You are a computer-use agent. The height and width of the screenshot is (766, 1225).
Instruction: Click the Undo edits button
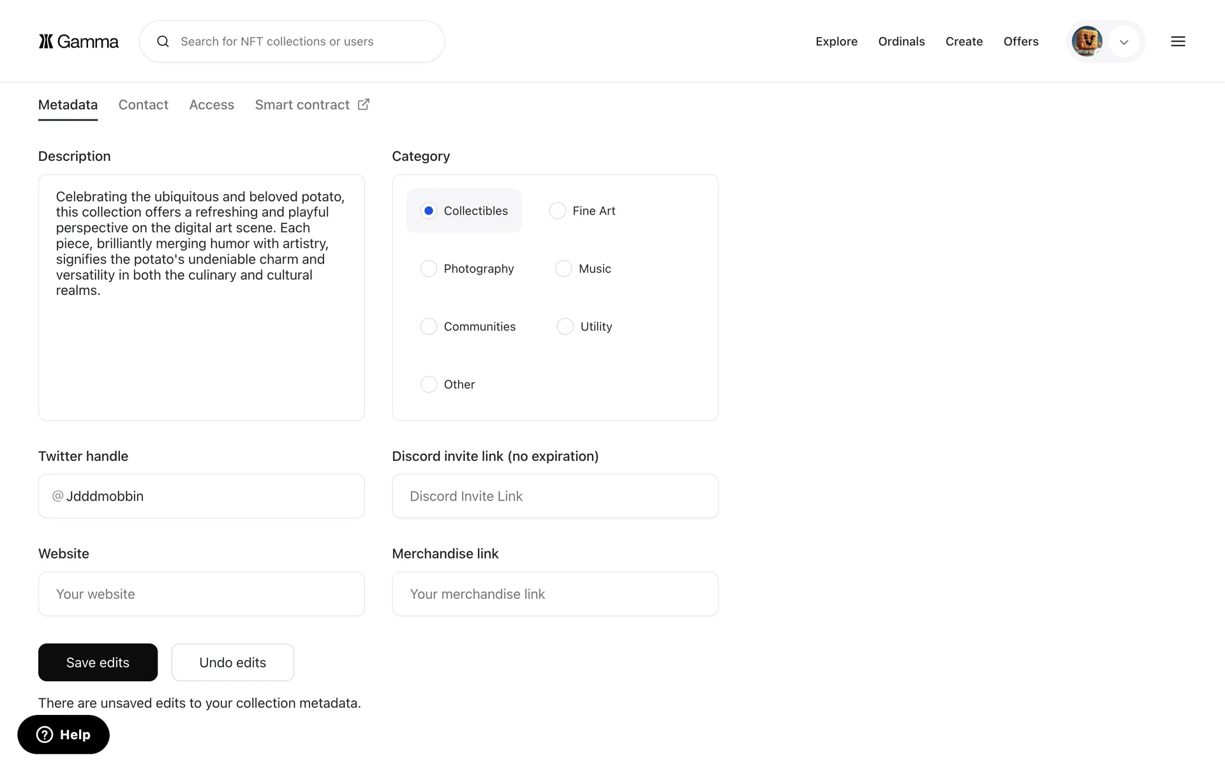click(233, 663)
